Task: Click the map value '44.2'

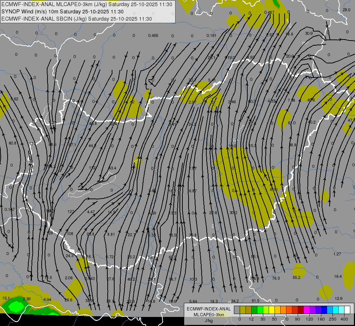Action: coord(92,146)
